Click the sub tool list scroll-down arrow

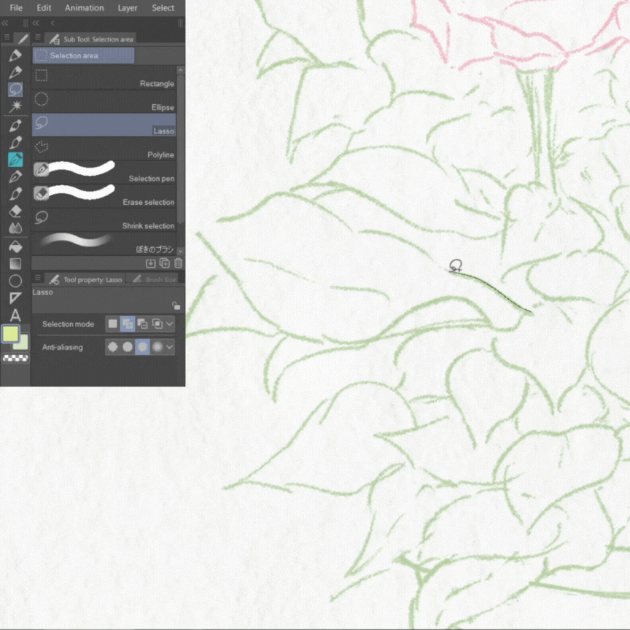tap(180, 251)
